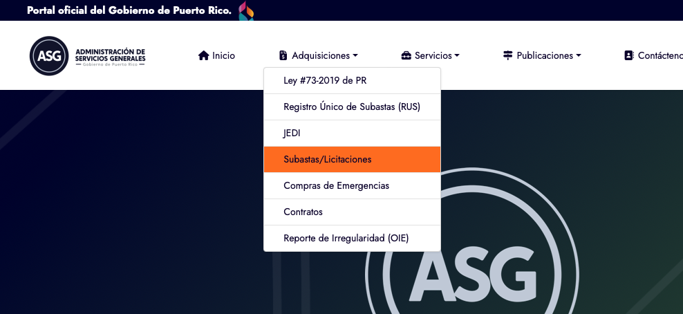The width and height of the screenshot is (683, 314).
Task: Click the dollar document icon beside Adquisiciones
Action: point(283,56)
